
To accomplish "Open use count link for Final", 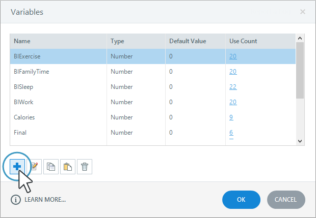I will [x=231, y=133].
